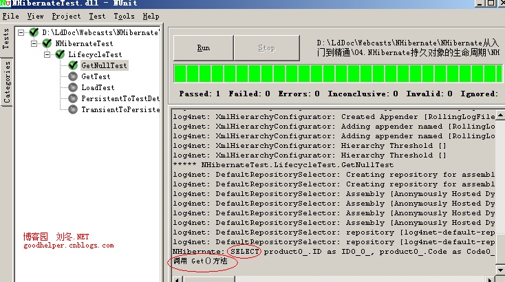The image size is (505, 282).
Task: Select the LifecycleTest fixture node
Action: pyautogui.click(x=95, y=54)
